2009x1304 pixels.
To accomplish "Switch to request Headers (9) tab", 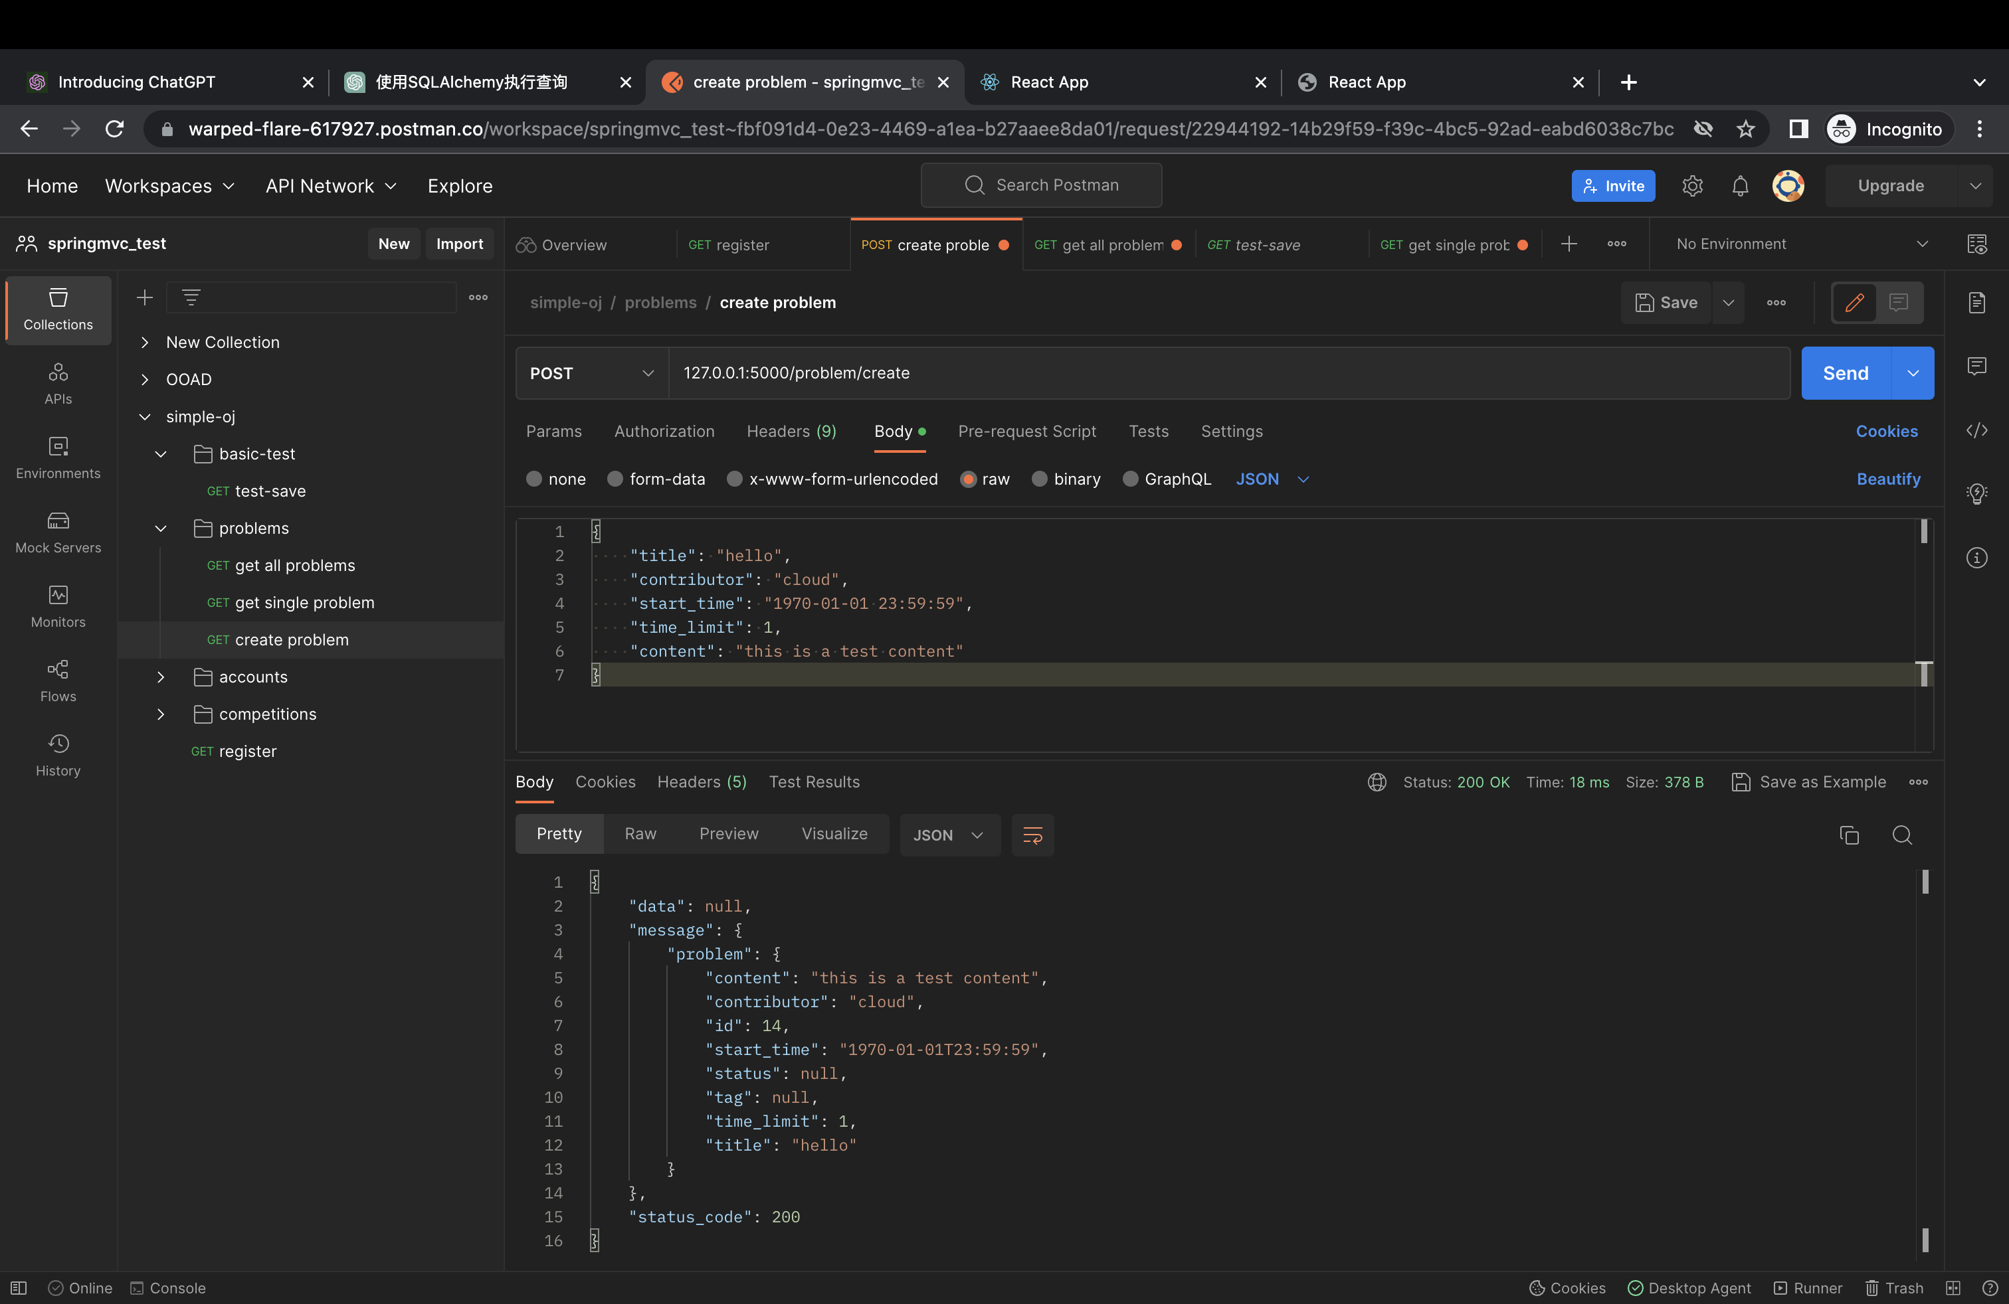I will click(x=792, y=431).
